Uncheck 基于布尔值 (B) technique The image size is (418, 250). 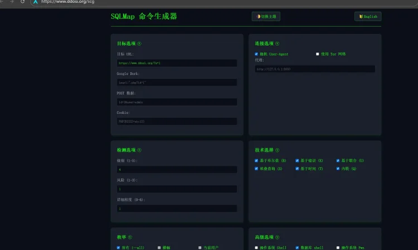[256, 161]
